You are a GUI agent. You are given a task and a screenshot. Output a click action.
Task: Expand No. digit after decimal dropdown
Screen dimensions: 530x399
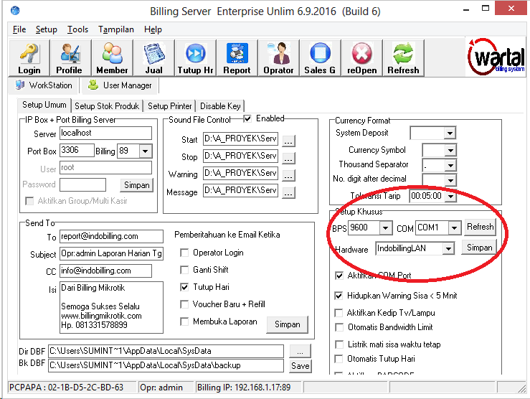pyautogui.click(x=450, y=180)
